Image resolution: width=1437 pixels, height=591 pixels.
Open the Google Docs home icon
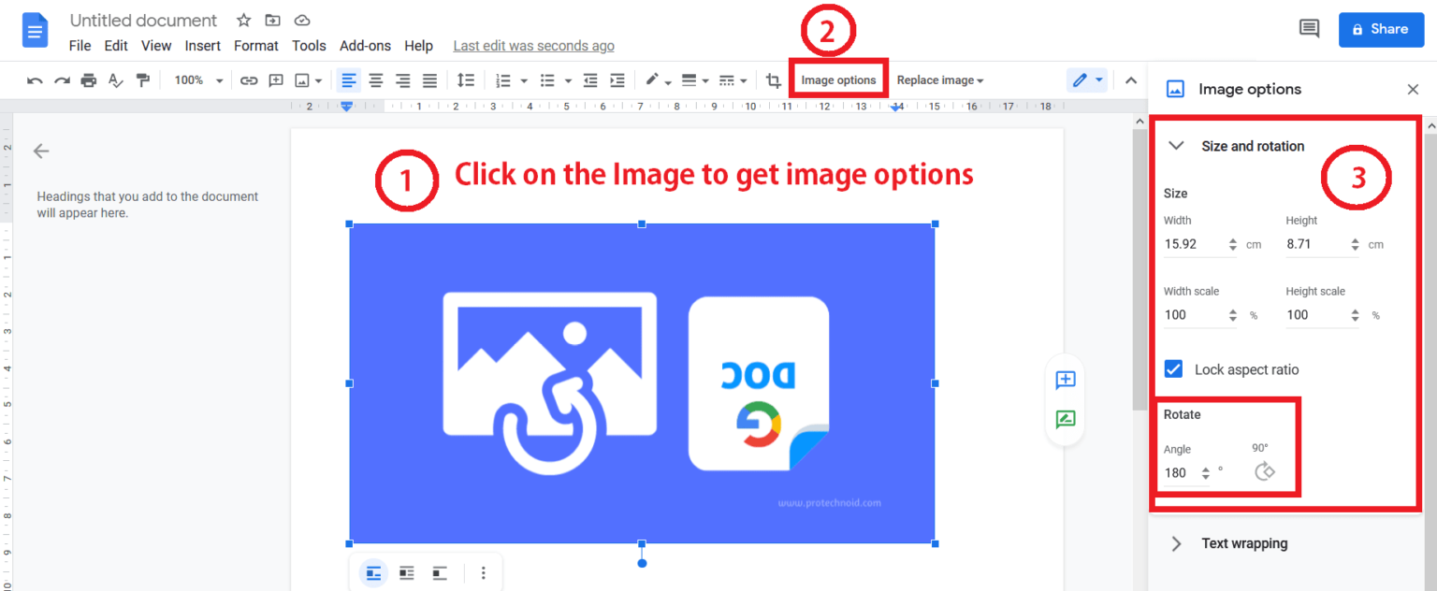pos(35,31)
